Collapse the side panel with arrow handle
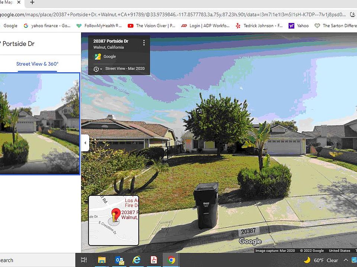Image resolution: width=357 pixels, height=267 pixels. pos(85,143)
